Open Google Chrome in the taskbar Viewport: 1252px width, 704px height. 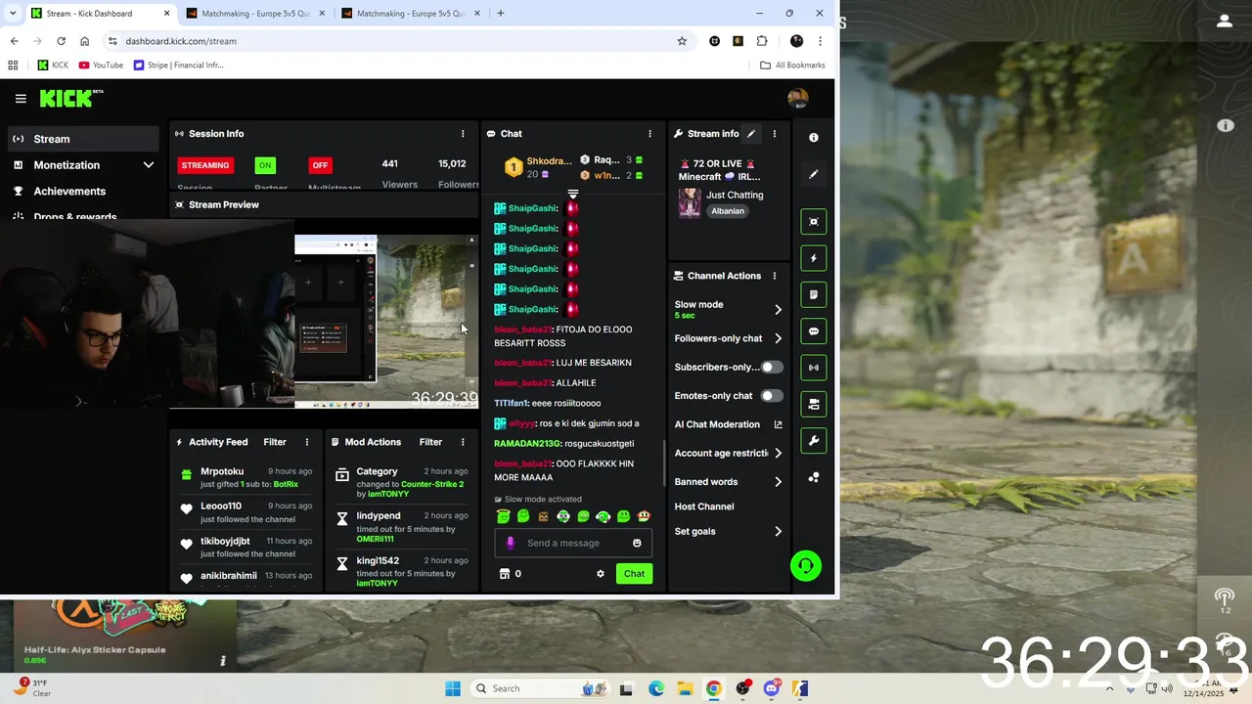tap(713, 688)
